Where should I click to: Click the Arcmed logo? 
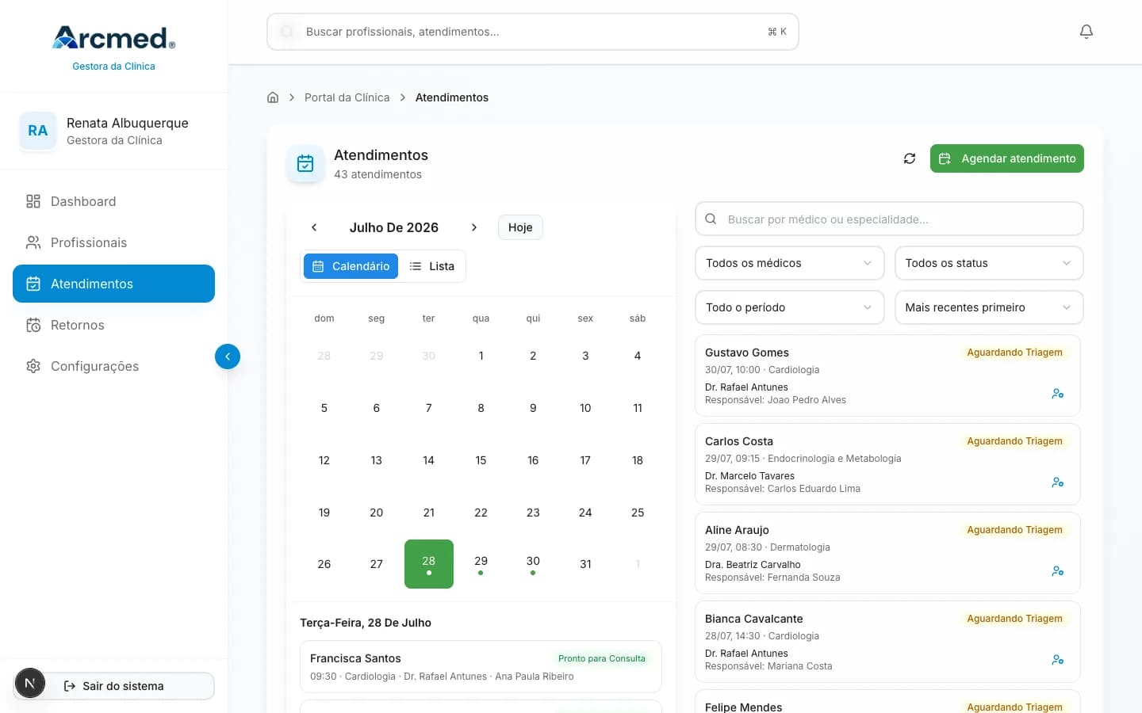[113, 37]
